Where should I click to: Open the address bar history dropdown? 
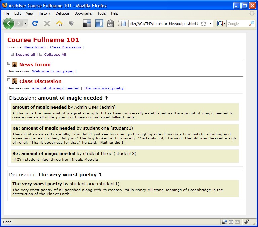click(x=210, y=23)
